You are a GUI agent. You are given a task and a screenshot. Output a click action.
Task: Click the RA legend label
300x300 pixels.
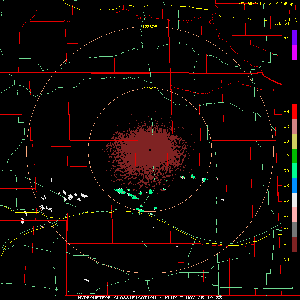pyautogui.click(x=286, y=171)
